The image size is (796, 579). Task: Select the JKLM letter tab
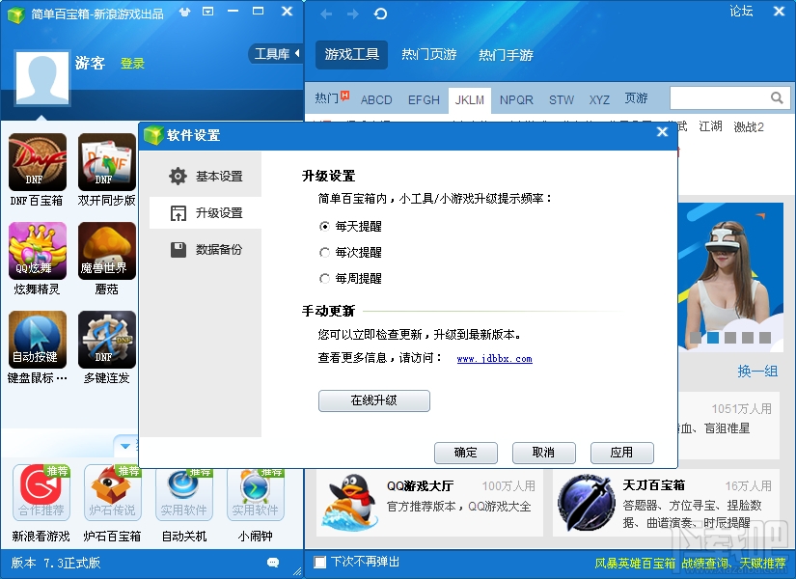pyautogui.click(x=470, y=98)
